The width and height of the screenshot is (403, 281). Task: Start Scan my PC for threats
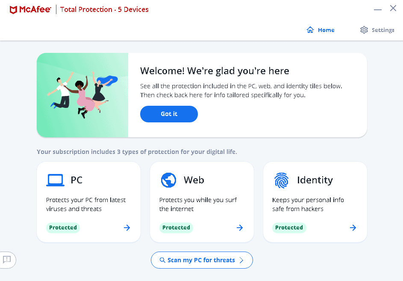tap(201, 260)
